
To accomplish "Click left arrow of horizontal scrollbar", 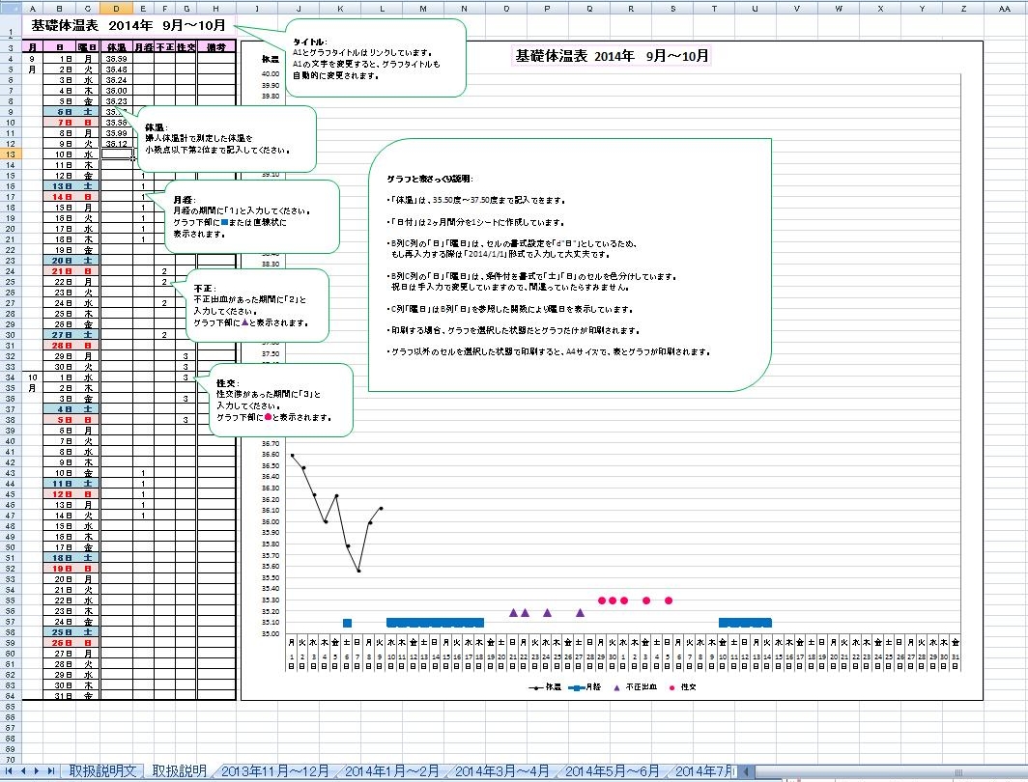I will click(x=746, y=771).
